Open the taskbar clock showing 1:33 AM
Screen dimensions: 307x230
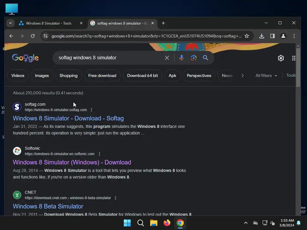287,223
